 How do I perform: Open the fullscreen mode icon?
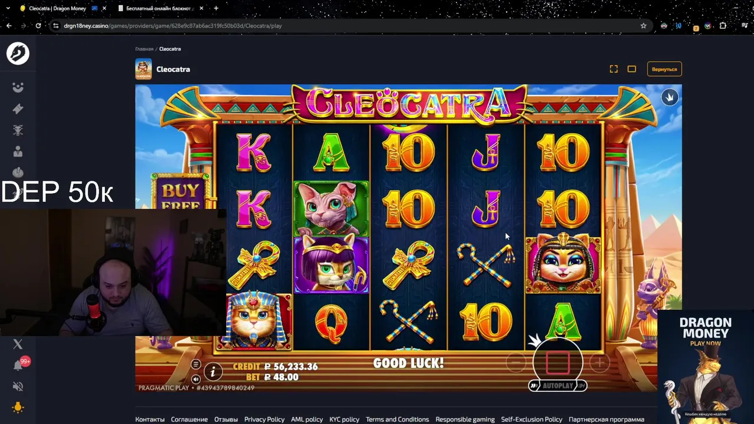614,69
